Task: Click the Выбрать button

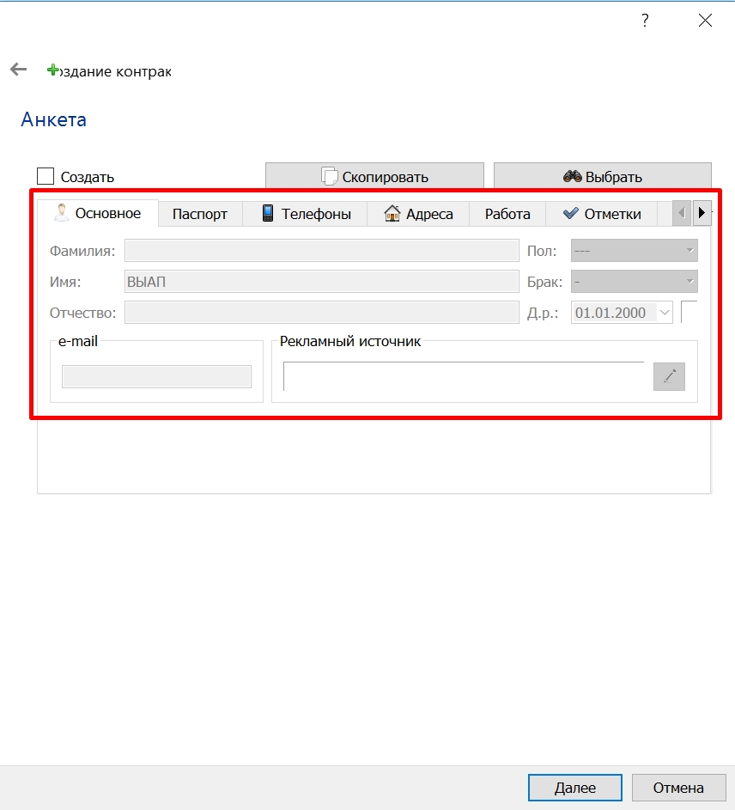Action: coord(602,176)
